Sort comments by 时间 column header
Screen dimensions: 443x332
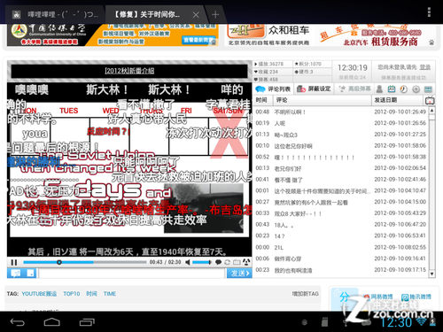click(263, 100)
